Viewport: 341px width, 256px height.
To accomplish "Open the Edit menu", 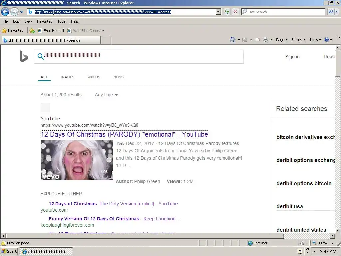I will point(16,21).
